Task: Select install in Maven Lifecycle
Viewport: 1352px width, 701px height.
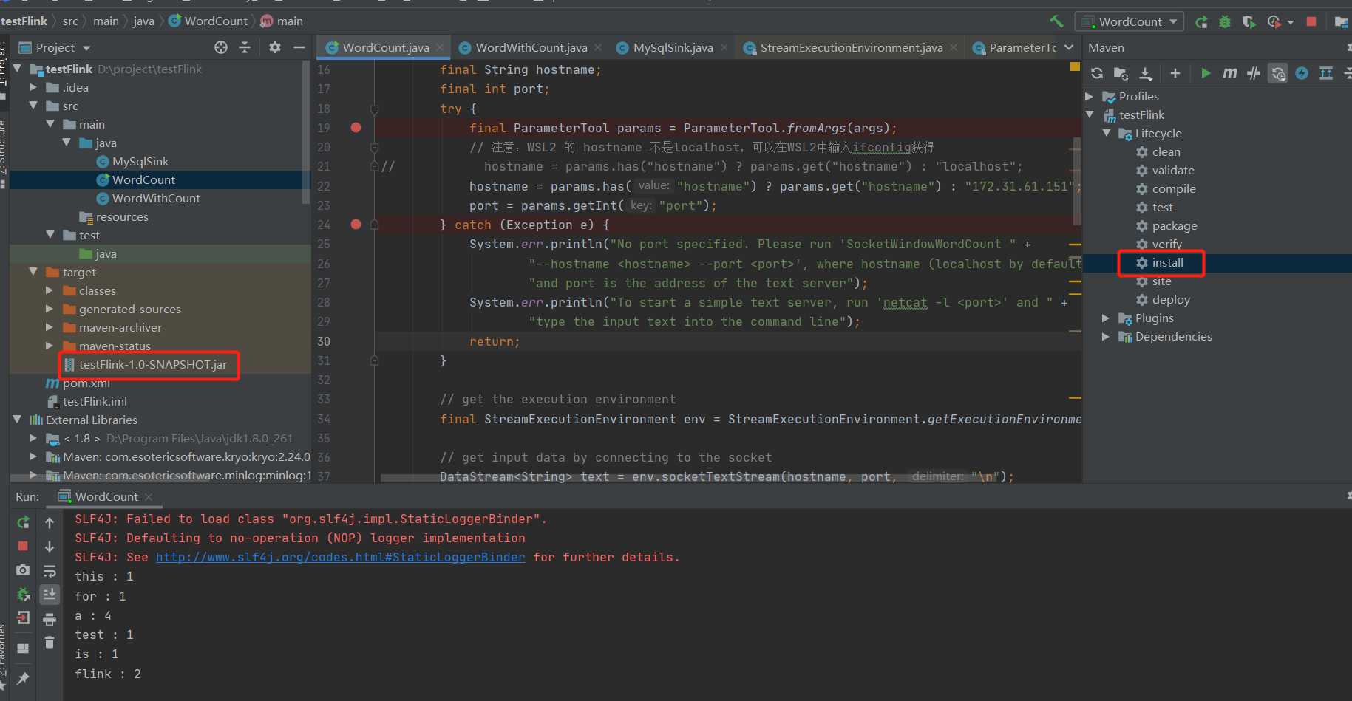Action: pyautogui.click(x=1167, y=262)
